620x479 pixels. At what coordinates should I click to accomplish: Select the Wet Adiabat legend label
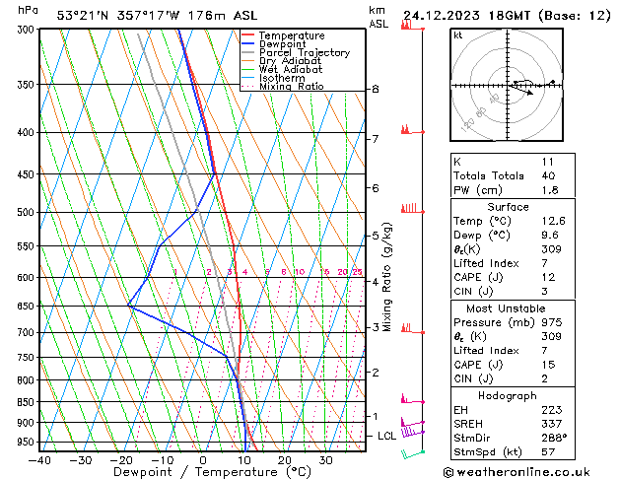pos(291,70)
